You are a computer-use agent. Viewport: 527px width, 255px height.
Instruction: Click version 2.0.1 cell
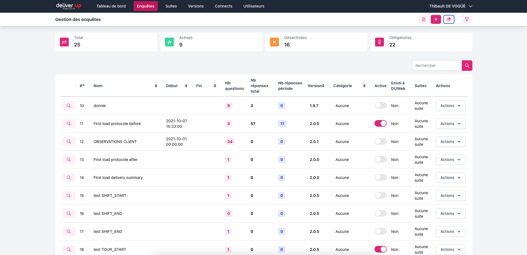click(x=314, y=142)
